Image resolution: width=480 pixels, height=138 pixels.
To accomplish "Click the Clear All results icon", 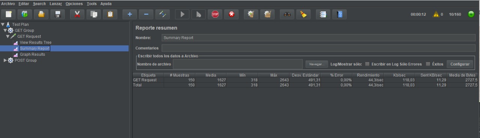I will pyautogui.click(x=267, y=14).
